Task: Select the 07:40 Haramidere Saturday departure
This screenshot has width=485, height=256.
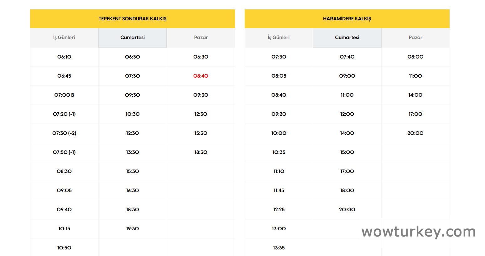Action: click(x=347, y=57)
